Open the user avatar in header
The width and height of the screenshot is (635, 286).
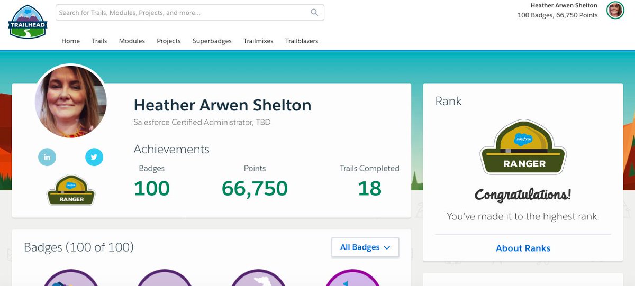[615, 10]
